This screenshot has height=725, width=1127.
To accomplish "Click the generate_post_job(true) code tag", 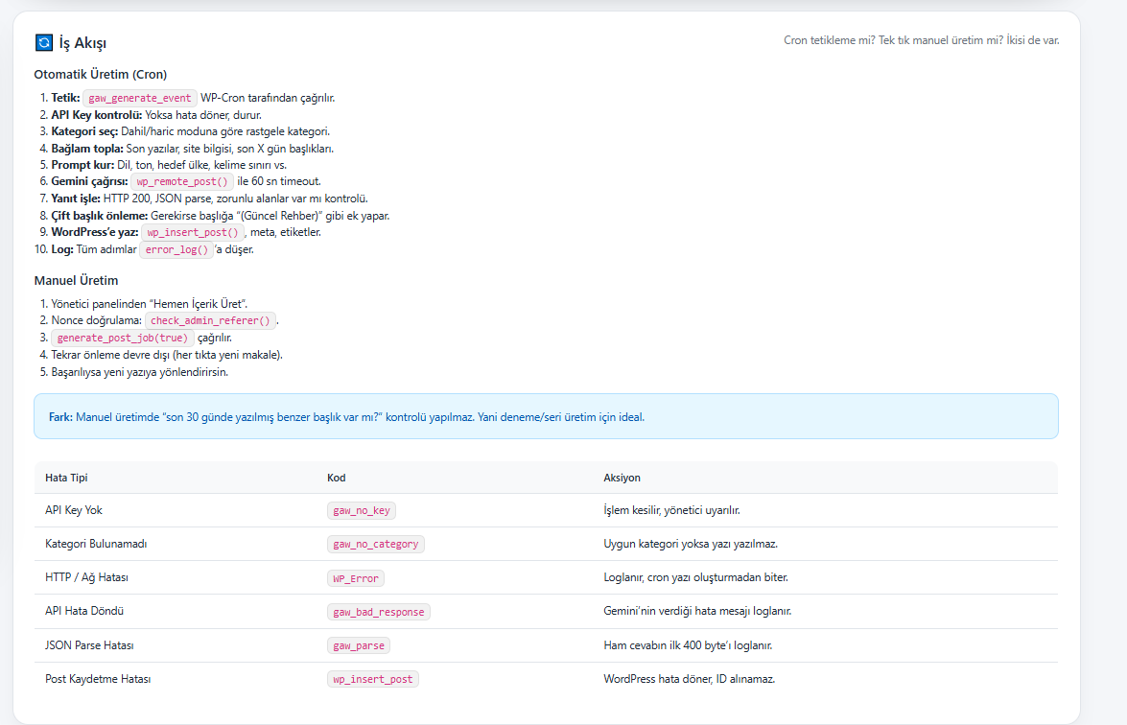I will point(122,339).
